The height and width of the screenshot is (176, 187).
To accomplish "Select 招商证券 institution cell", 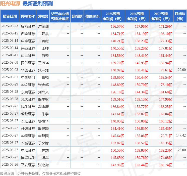I will coord(28,26).
